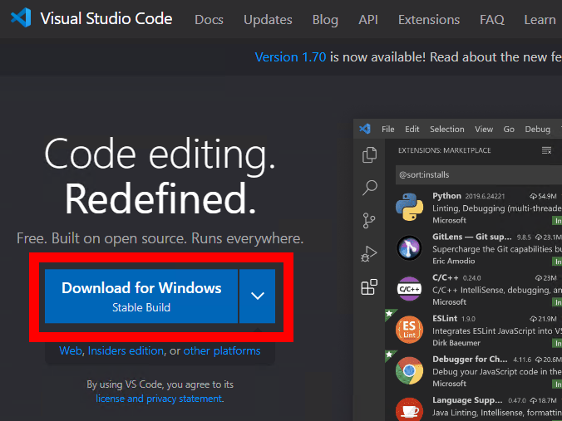
Task: Go to the Blog section
Action: 325,20
